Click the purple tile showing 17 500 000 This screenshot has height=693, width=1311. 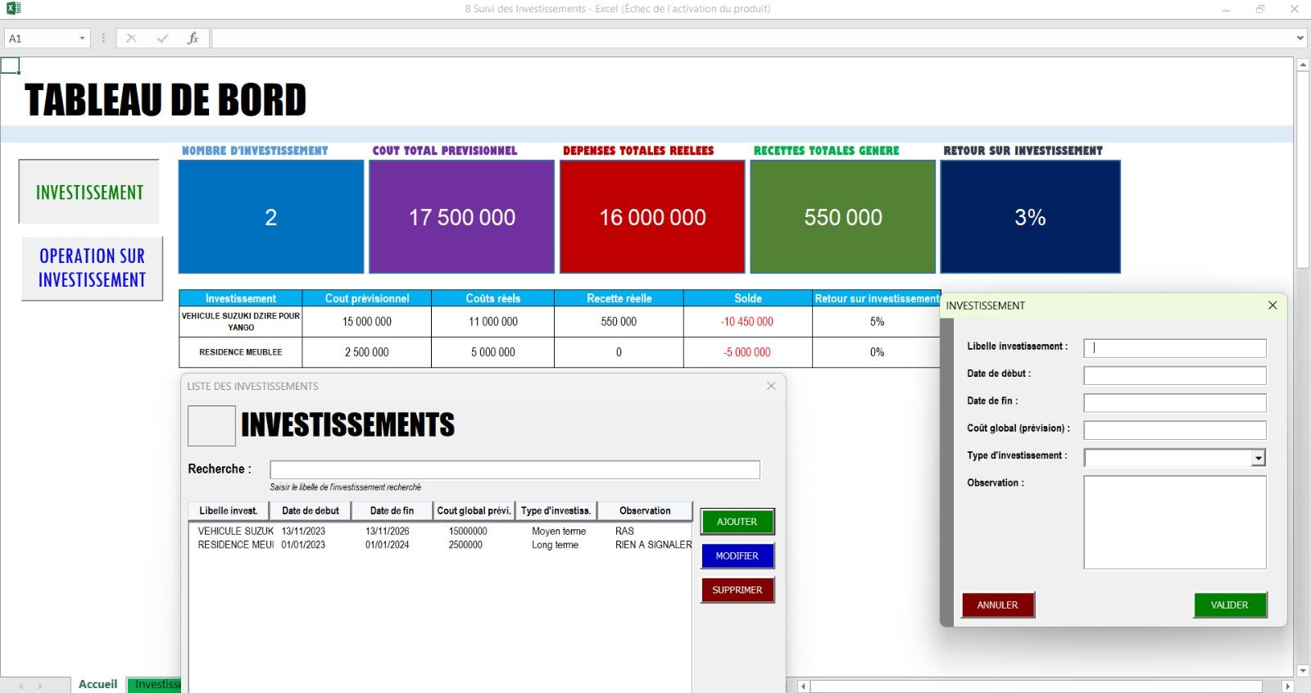coord(462,217)
